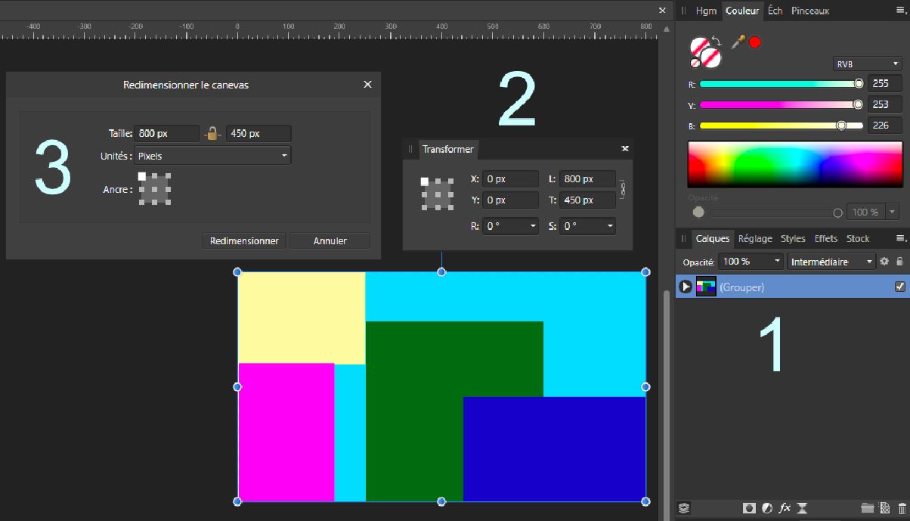This screenshot has height=521, width=910.
Task: Delete layer with trash icon
Action: (x=902, y=508)
